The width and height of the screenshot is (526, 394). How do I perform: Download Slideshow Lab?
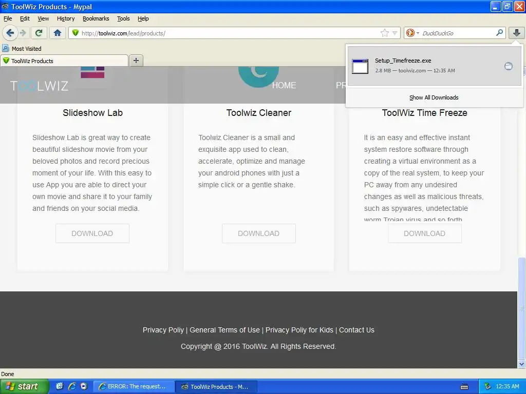[92, 233]
